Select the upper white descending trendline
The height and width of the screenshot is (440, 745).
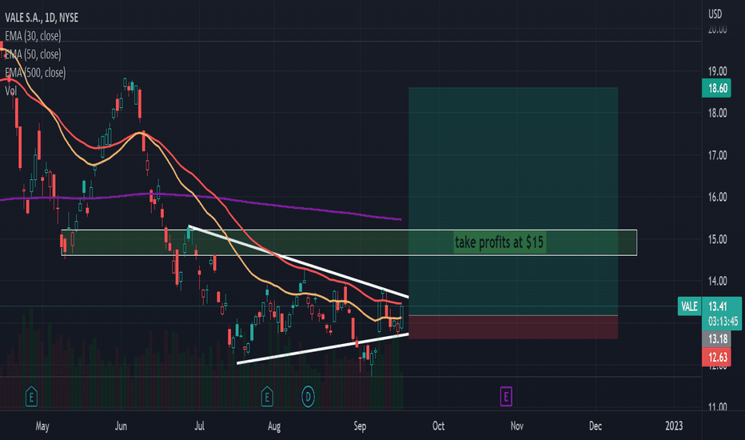pos(298,261)
